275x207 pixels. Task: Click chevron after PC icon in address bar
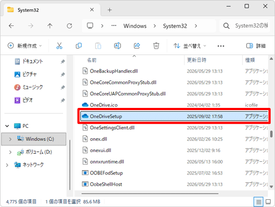coord(102,26)
